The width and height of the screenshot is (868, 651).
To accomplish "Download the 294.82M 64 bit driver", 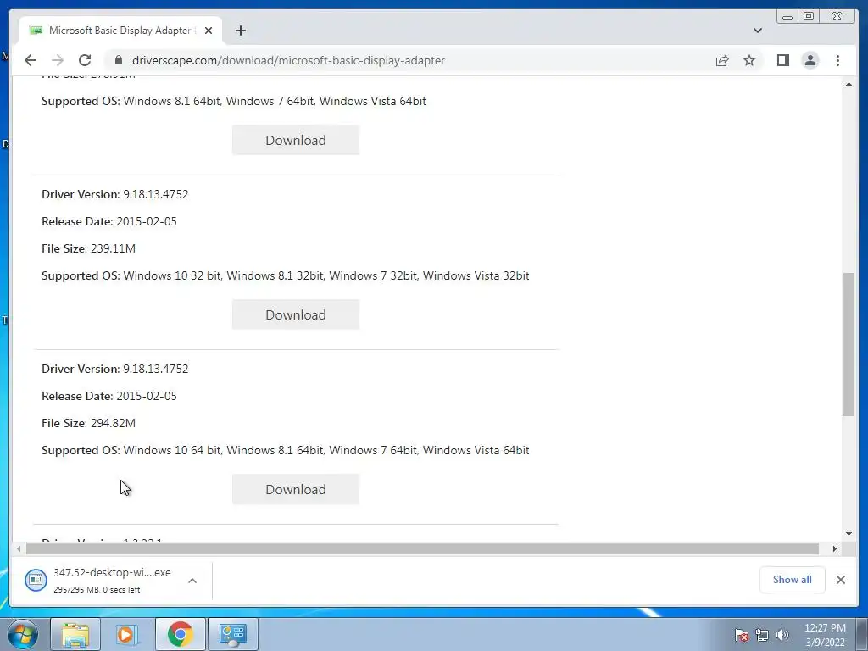I will [296, 489].
